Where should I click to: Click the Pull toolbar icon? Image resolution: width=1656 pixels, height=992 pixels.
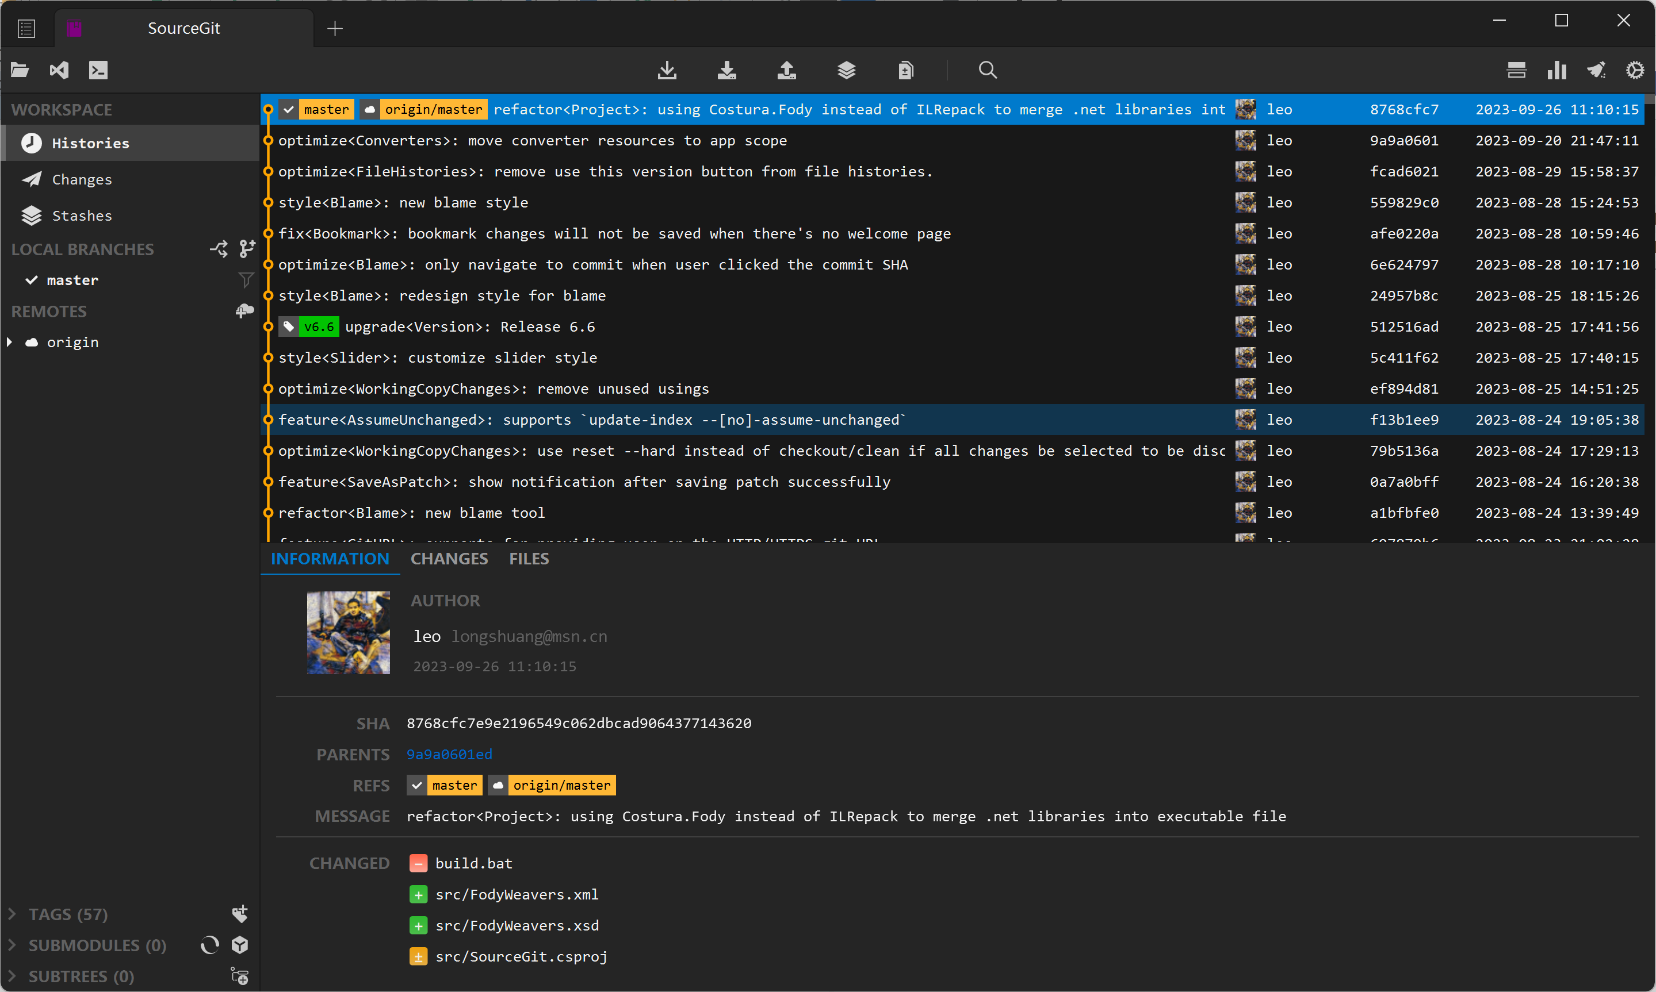(727, 70)
